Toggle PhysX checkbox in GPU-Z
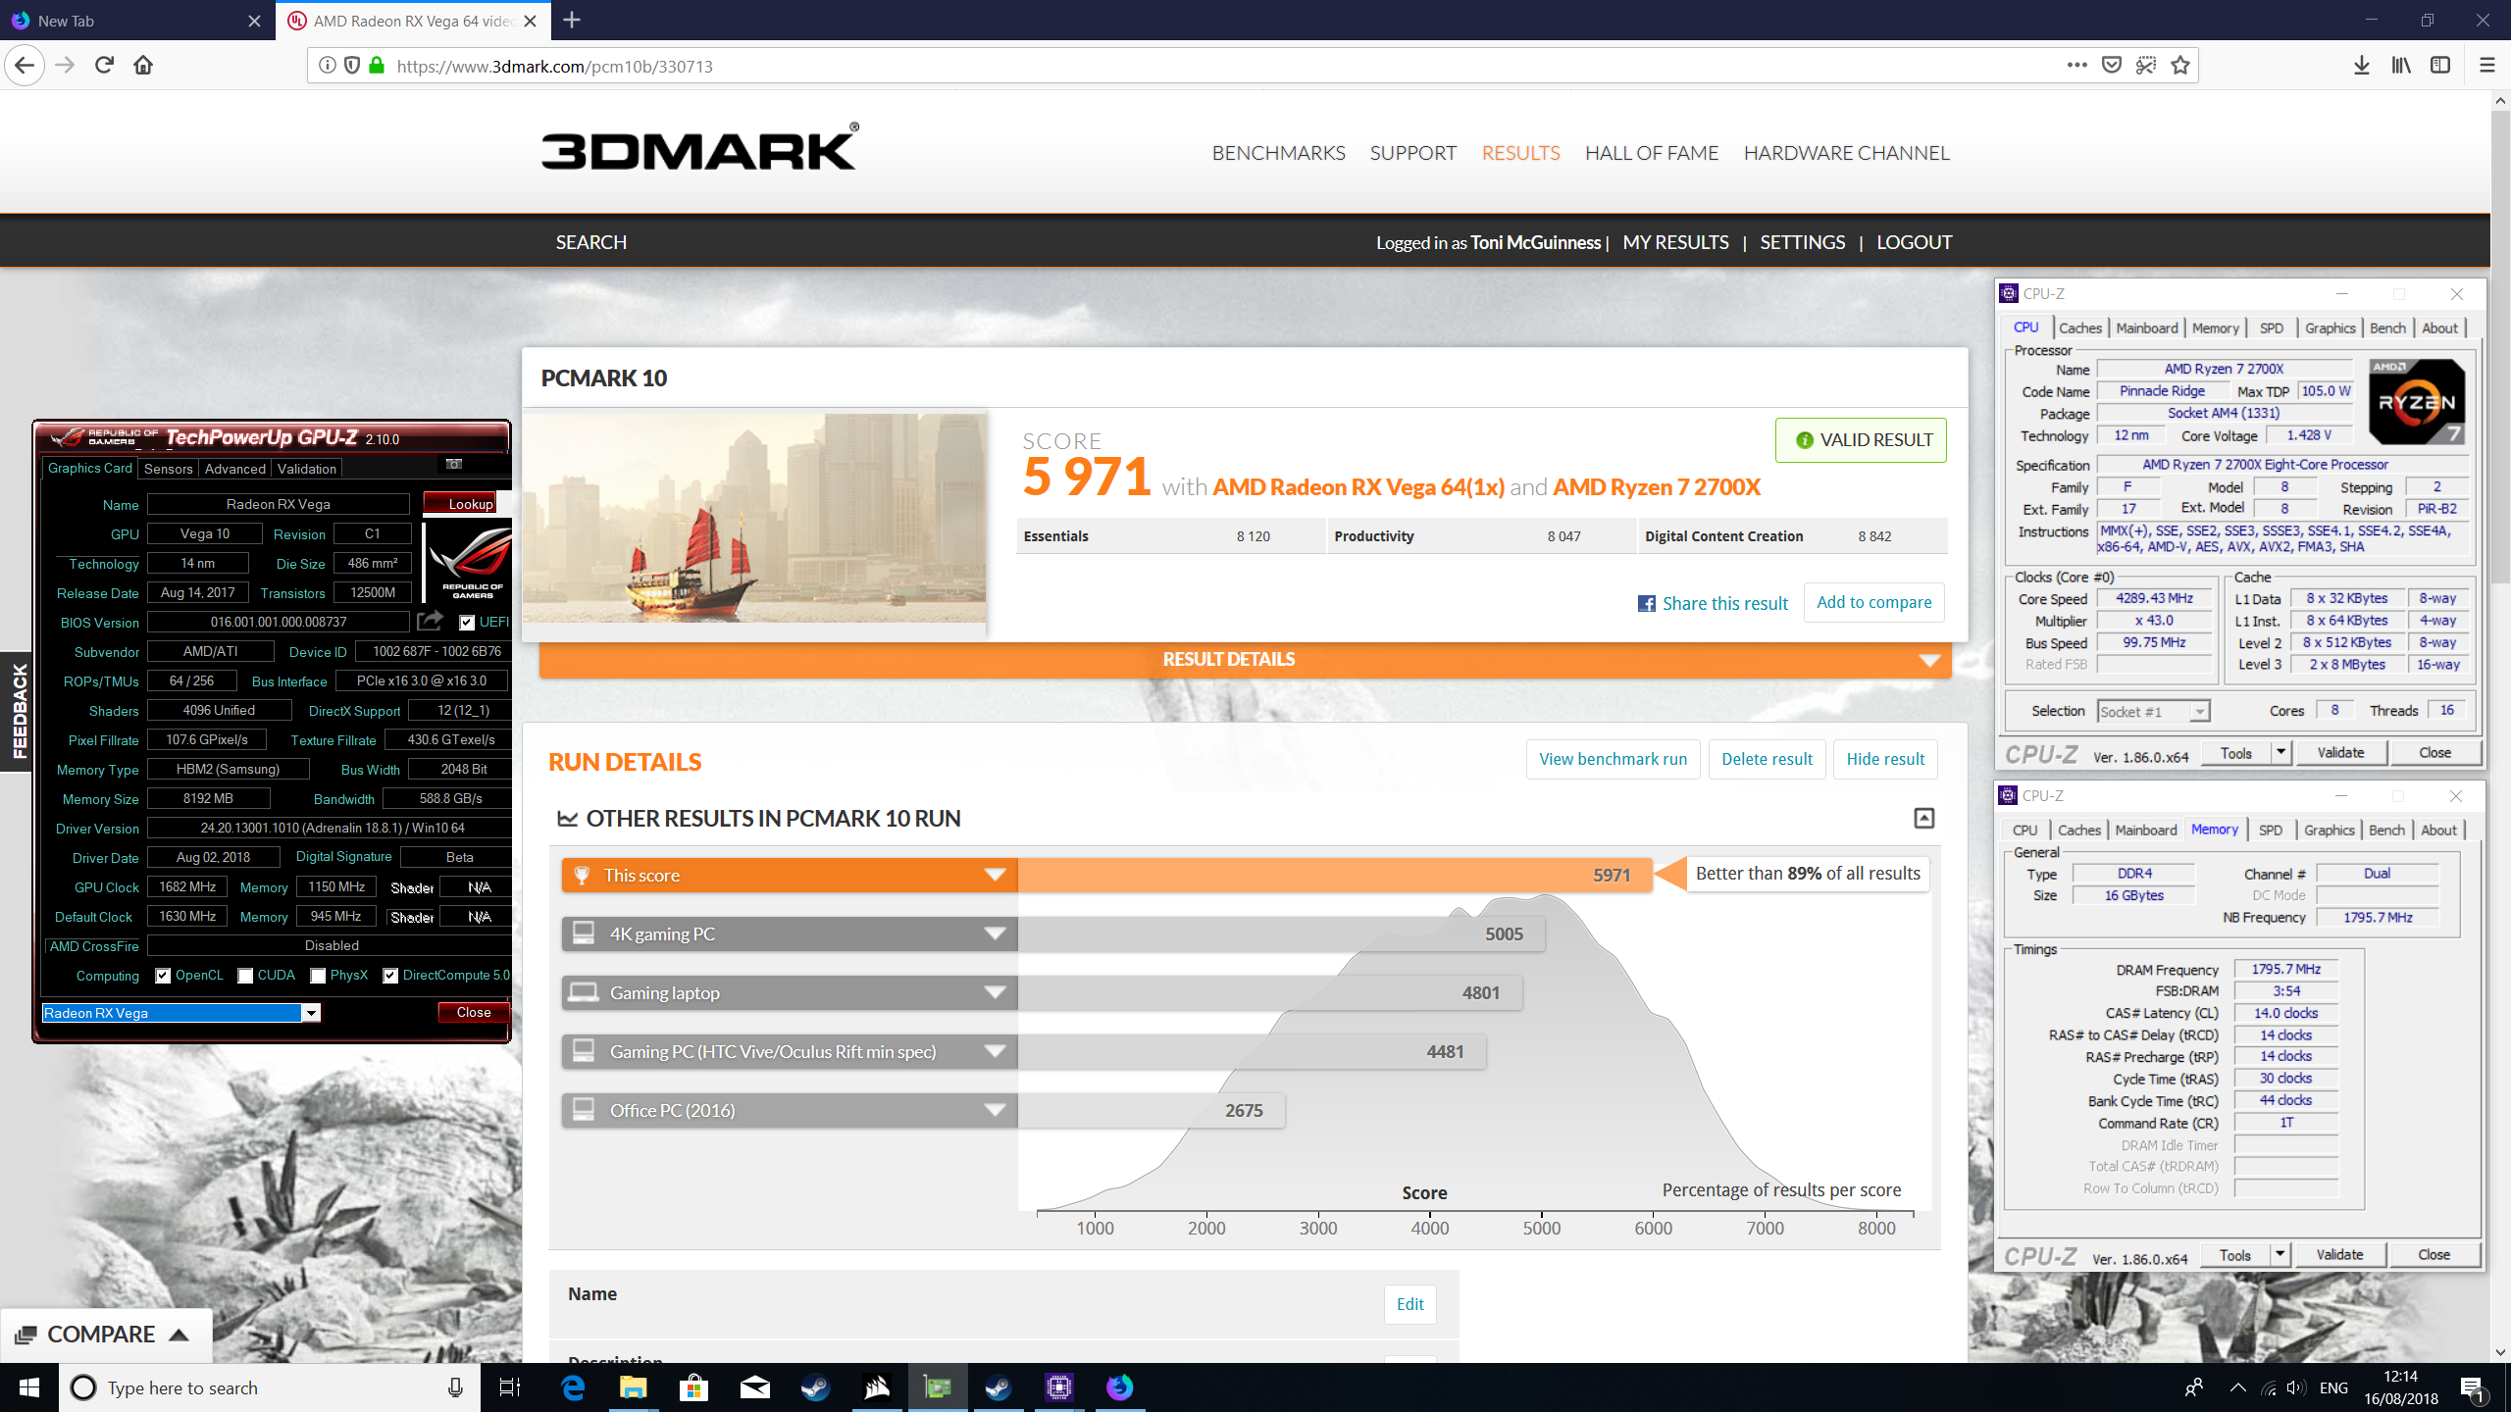 tap(318, 975)
